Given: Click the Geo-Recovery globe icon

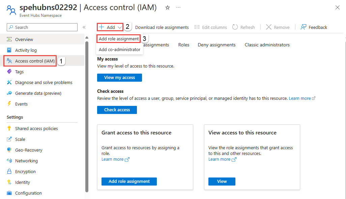Looking at the screenshot, I should click(x=9, y=150).
